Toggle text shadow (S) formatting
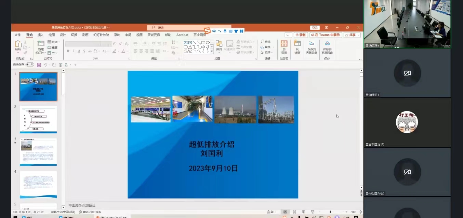The image size is (463, 218). (x=84, y=51)
